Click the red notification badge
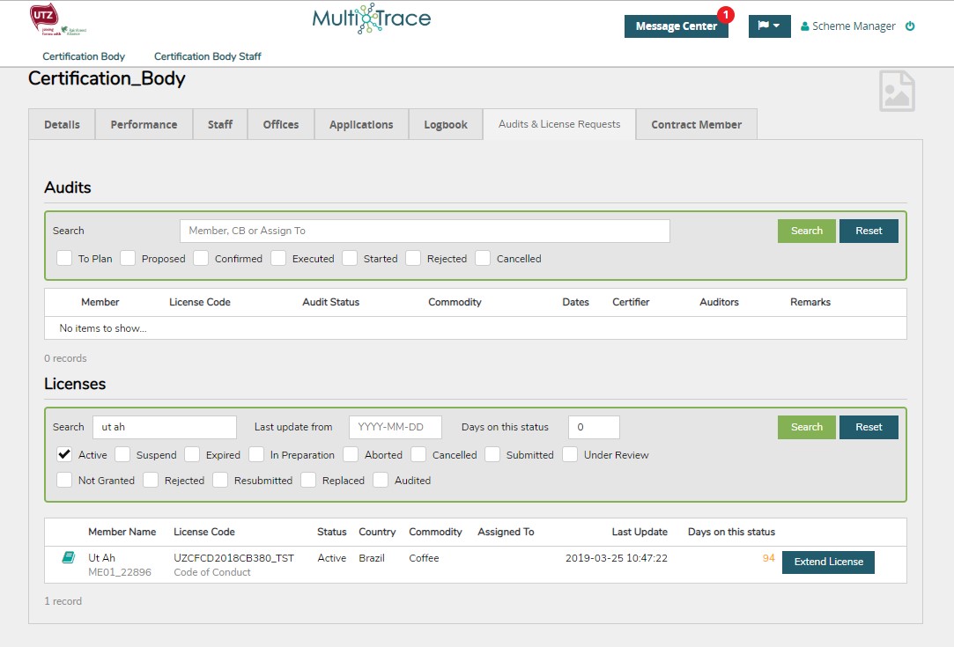Screen dimensions: 954x647 (725, 14)
